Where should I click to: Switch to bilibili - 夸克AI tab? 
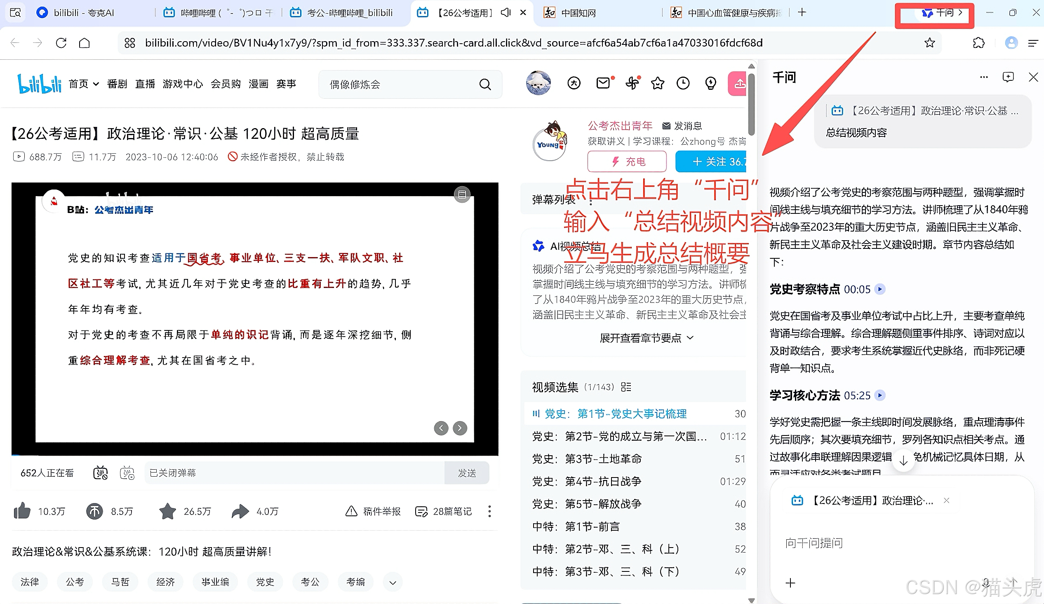84,13
